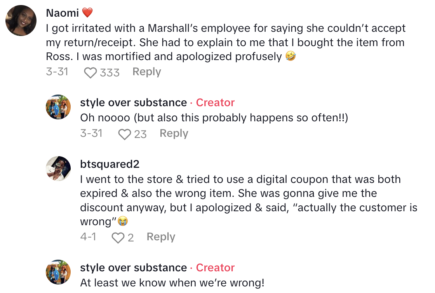Viewport: 435px width, 293px height.
Task: Tap the heart icon on Naomi's comment
Action: click(90, 72)
